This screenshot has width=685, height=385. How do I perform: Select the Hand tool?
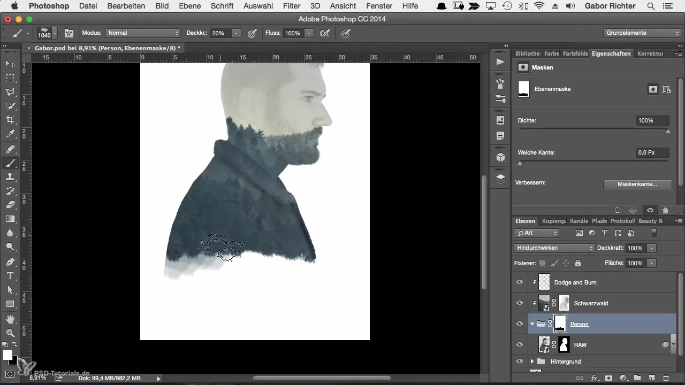pos(10,319)
